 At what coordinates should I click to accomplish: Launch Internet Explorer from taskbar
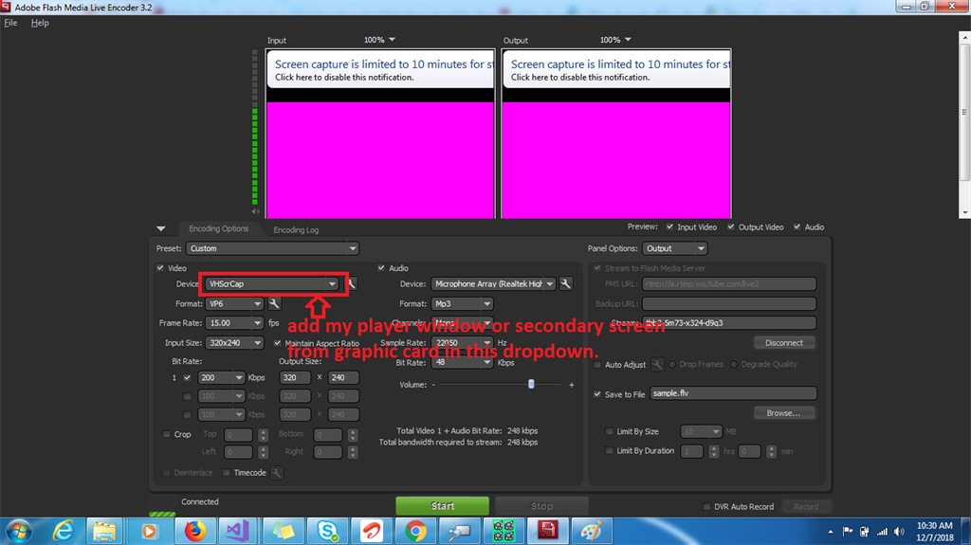(x=63, y=531)
